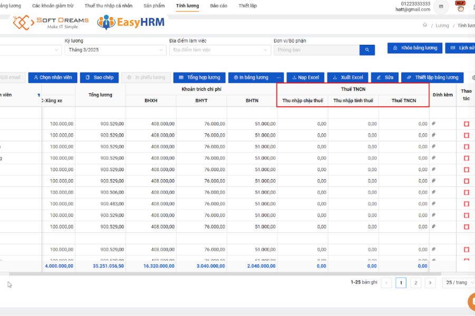The image size is (475, 316).
Task: Click the BHXH total 16.320.000,00
Action: 159,266
